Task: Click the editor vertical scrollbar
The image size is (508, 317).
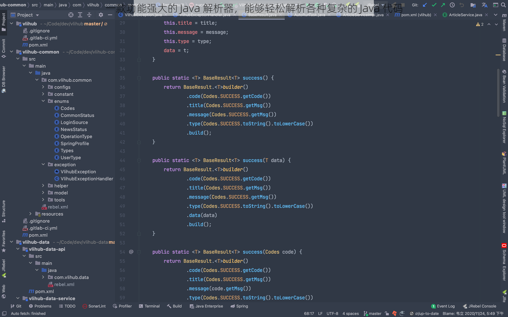Action: pyautogui.click(x=499, y=92)
